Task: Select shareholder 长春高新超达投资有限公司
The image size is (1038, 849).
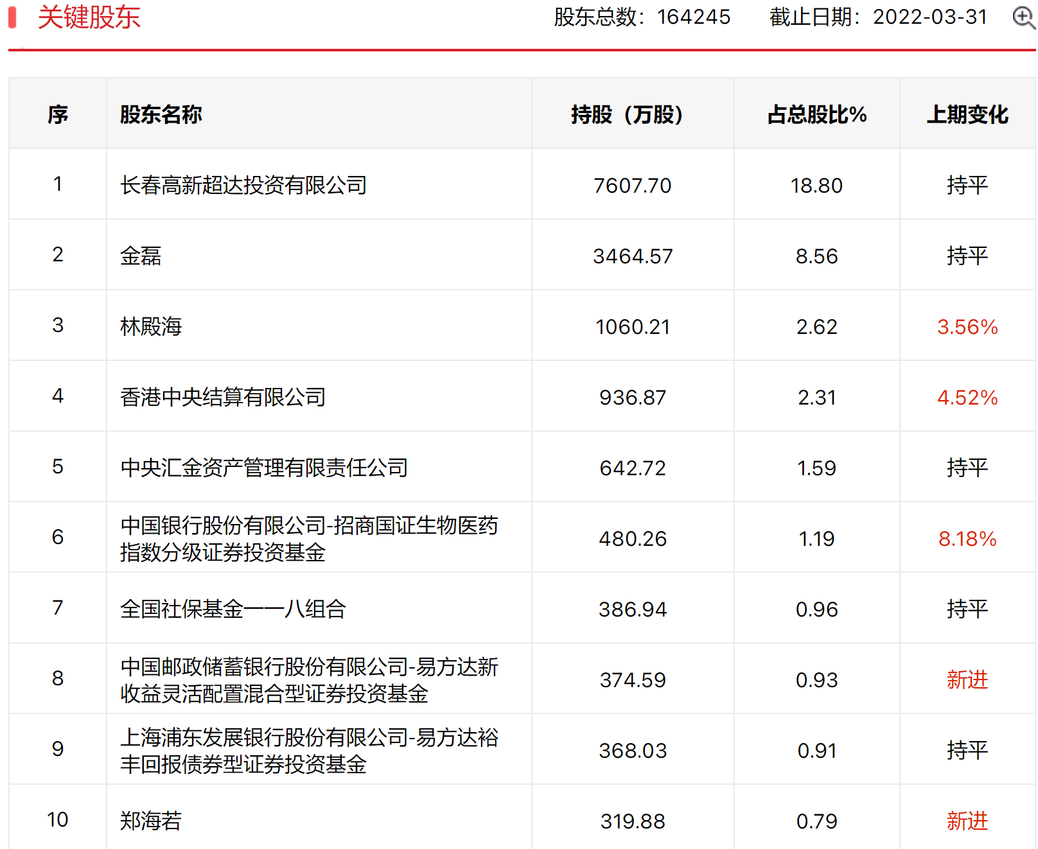Action: [243, 185]
